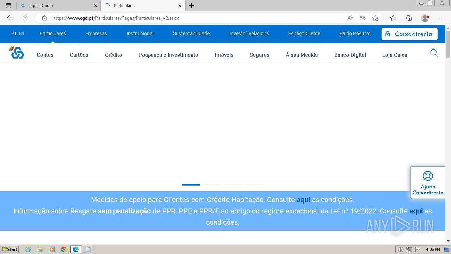Viewport: 451px width, 254px height.
Task: Expand the Seguros navigation menu
Action: click(260, 55)
